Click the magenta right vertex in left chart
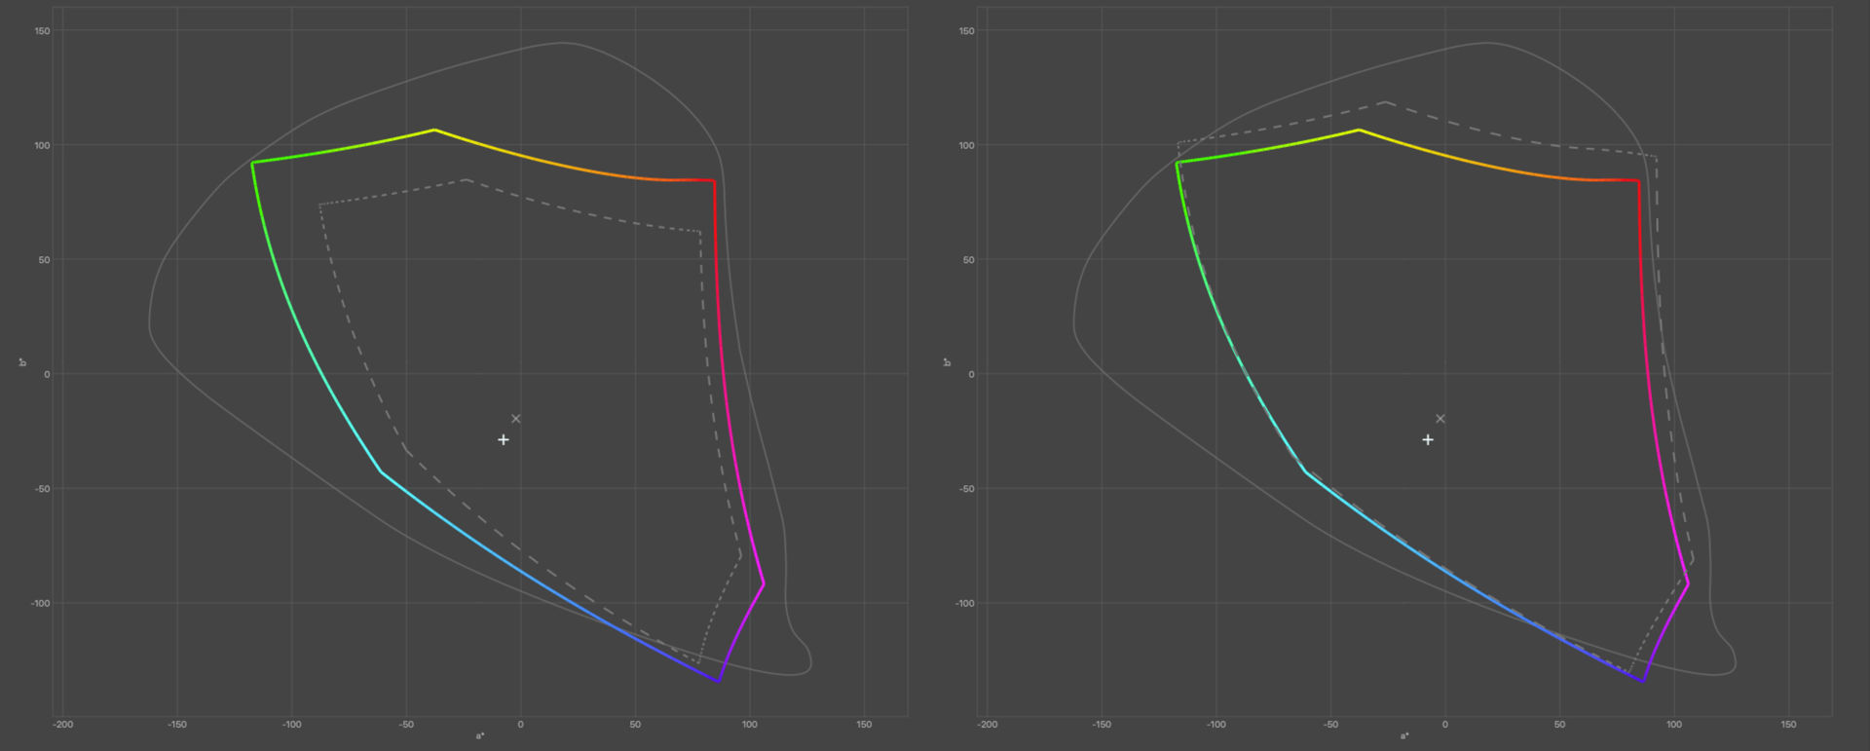The width and height of the screenshot is (1870, 751). (x=764, y=583)
